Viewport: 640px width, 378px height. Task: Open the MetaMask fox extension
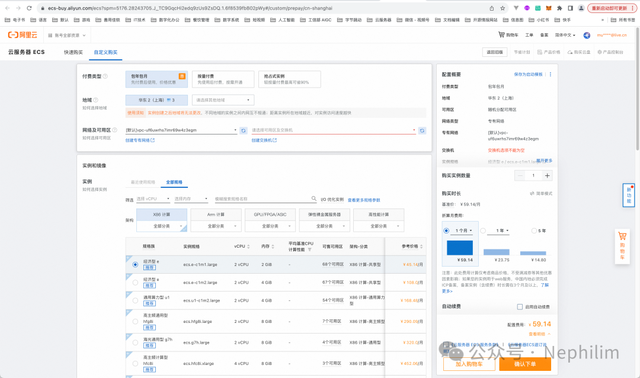(x=549, y=8)
